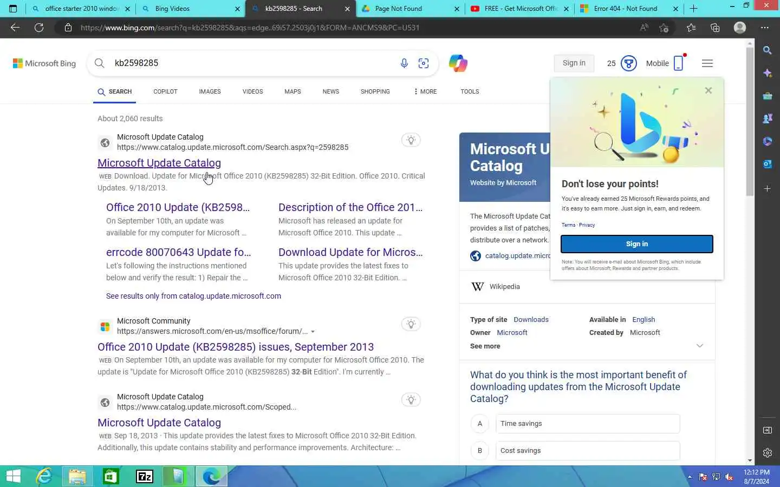Viewport: 780px width, 487px height.
Task: Close the rewards popup with X
Action: (708, 90)
